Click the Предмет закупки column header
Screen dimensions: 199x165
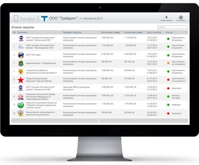(72, 32)
